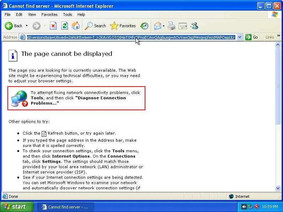
Task: Open the Tools menu
Action: [68, 14]
